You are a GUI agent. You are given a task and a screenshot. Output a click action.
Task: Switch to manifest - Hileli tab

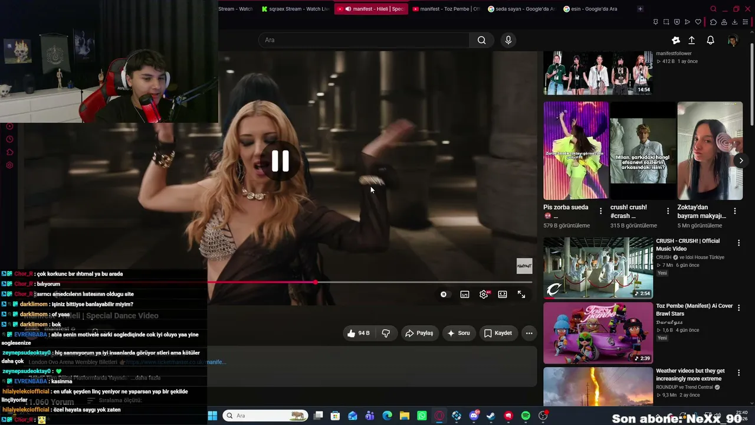tap(372, 9)
